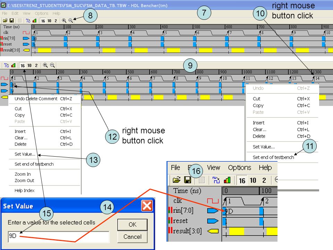Choose Copy in the left context menu
Image resolution: width=333 pixels, height=250 pixels.
[x=44, y=115]
